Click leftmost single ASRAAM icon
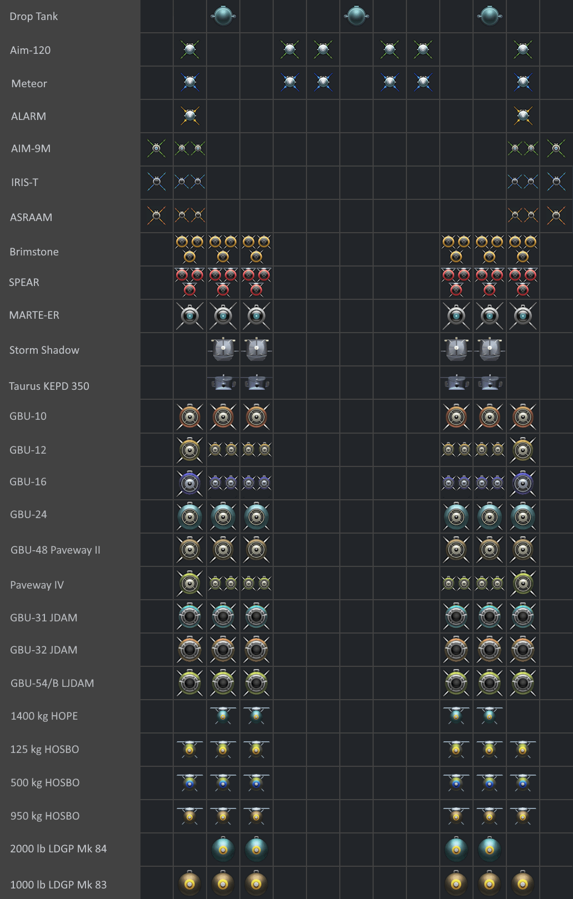The width and height of the screenshot is (573, 899). coord(157,215)
